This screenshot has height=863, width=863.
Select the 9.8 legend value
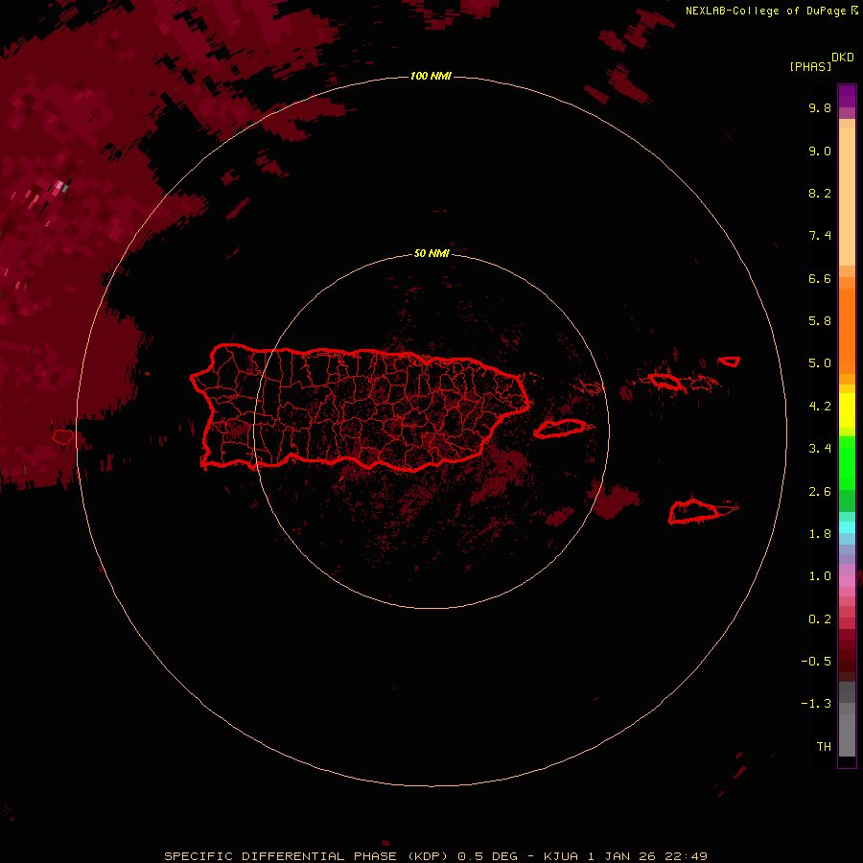click(820, 107)
